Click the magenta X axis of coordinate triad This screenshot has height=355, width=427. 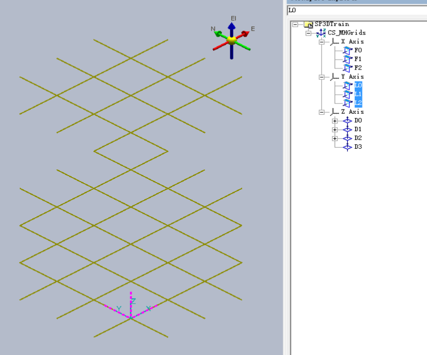click(145, 311)
